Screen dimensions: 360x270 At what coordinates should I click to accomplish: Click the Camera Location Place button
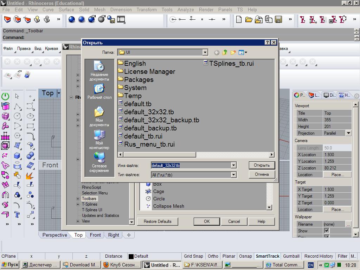coord(337,175)
